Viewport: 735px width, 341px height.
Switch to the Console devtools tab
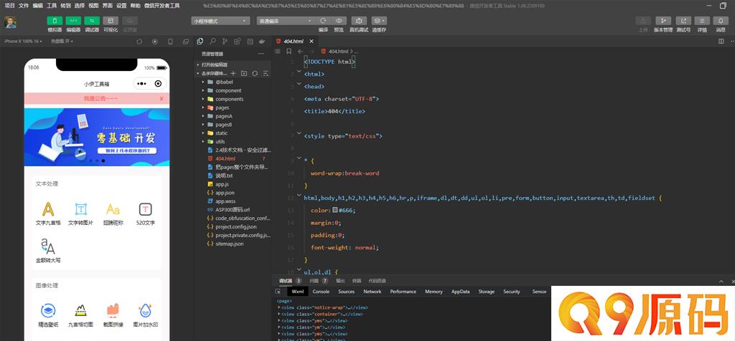pos(321,292)
